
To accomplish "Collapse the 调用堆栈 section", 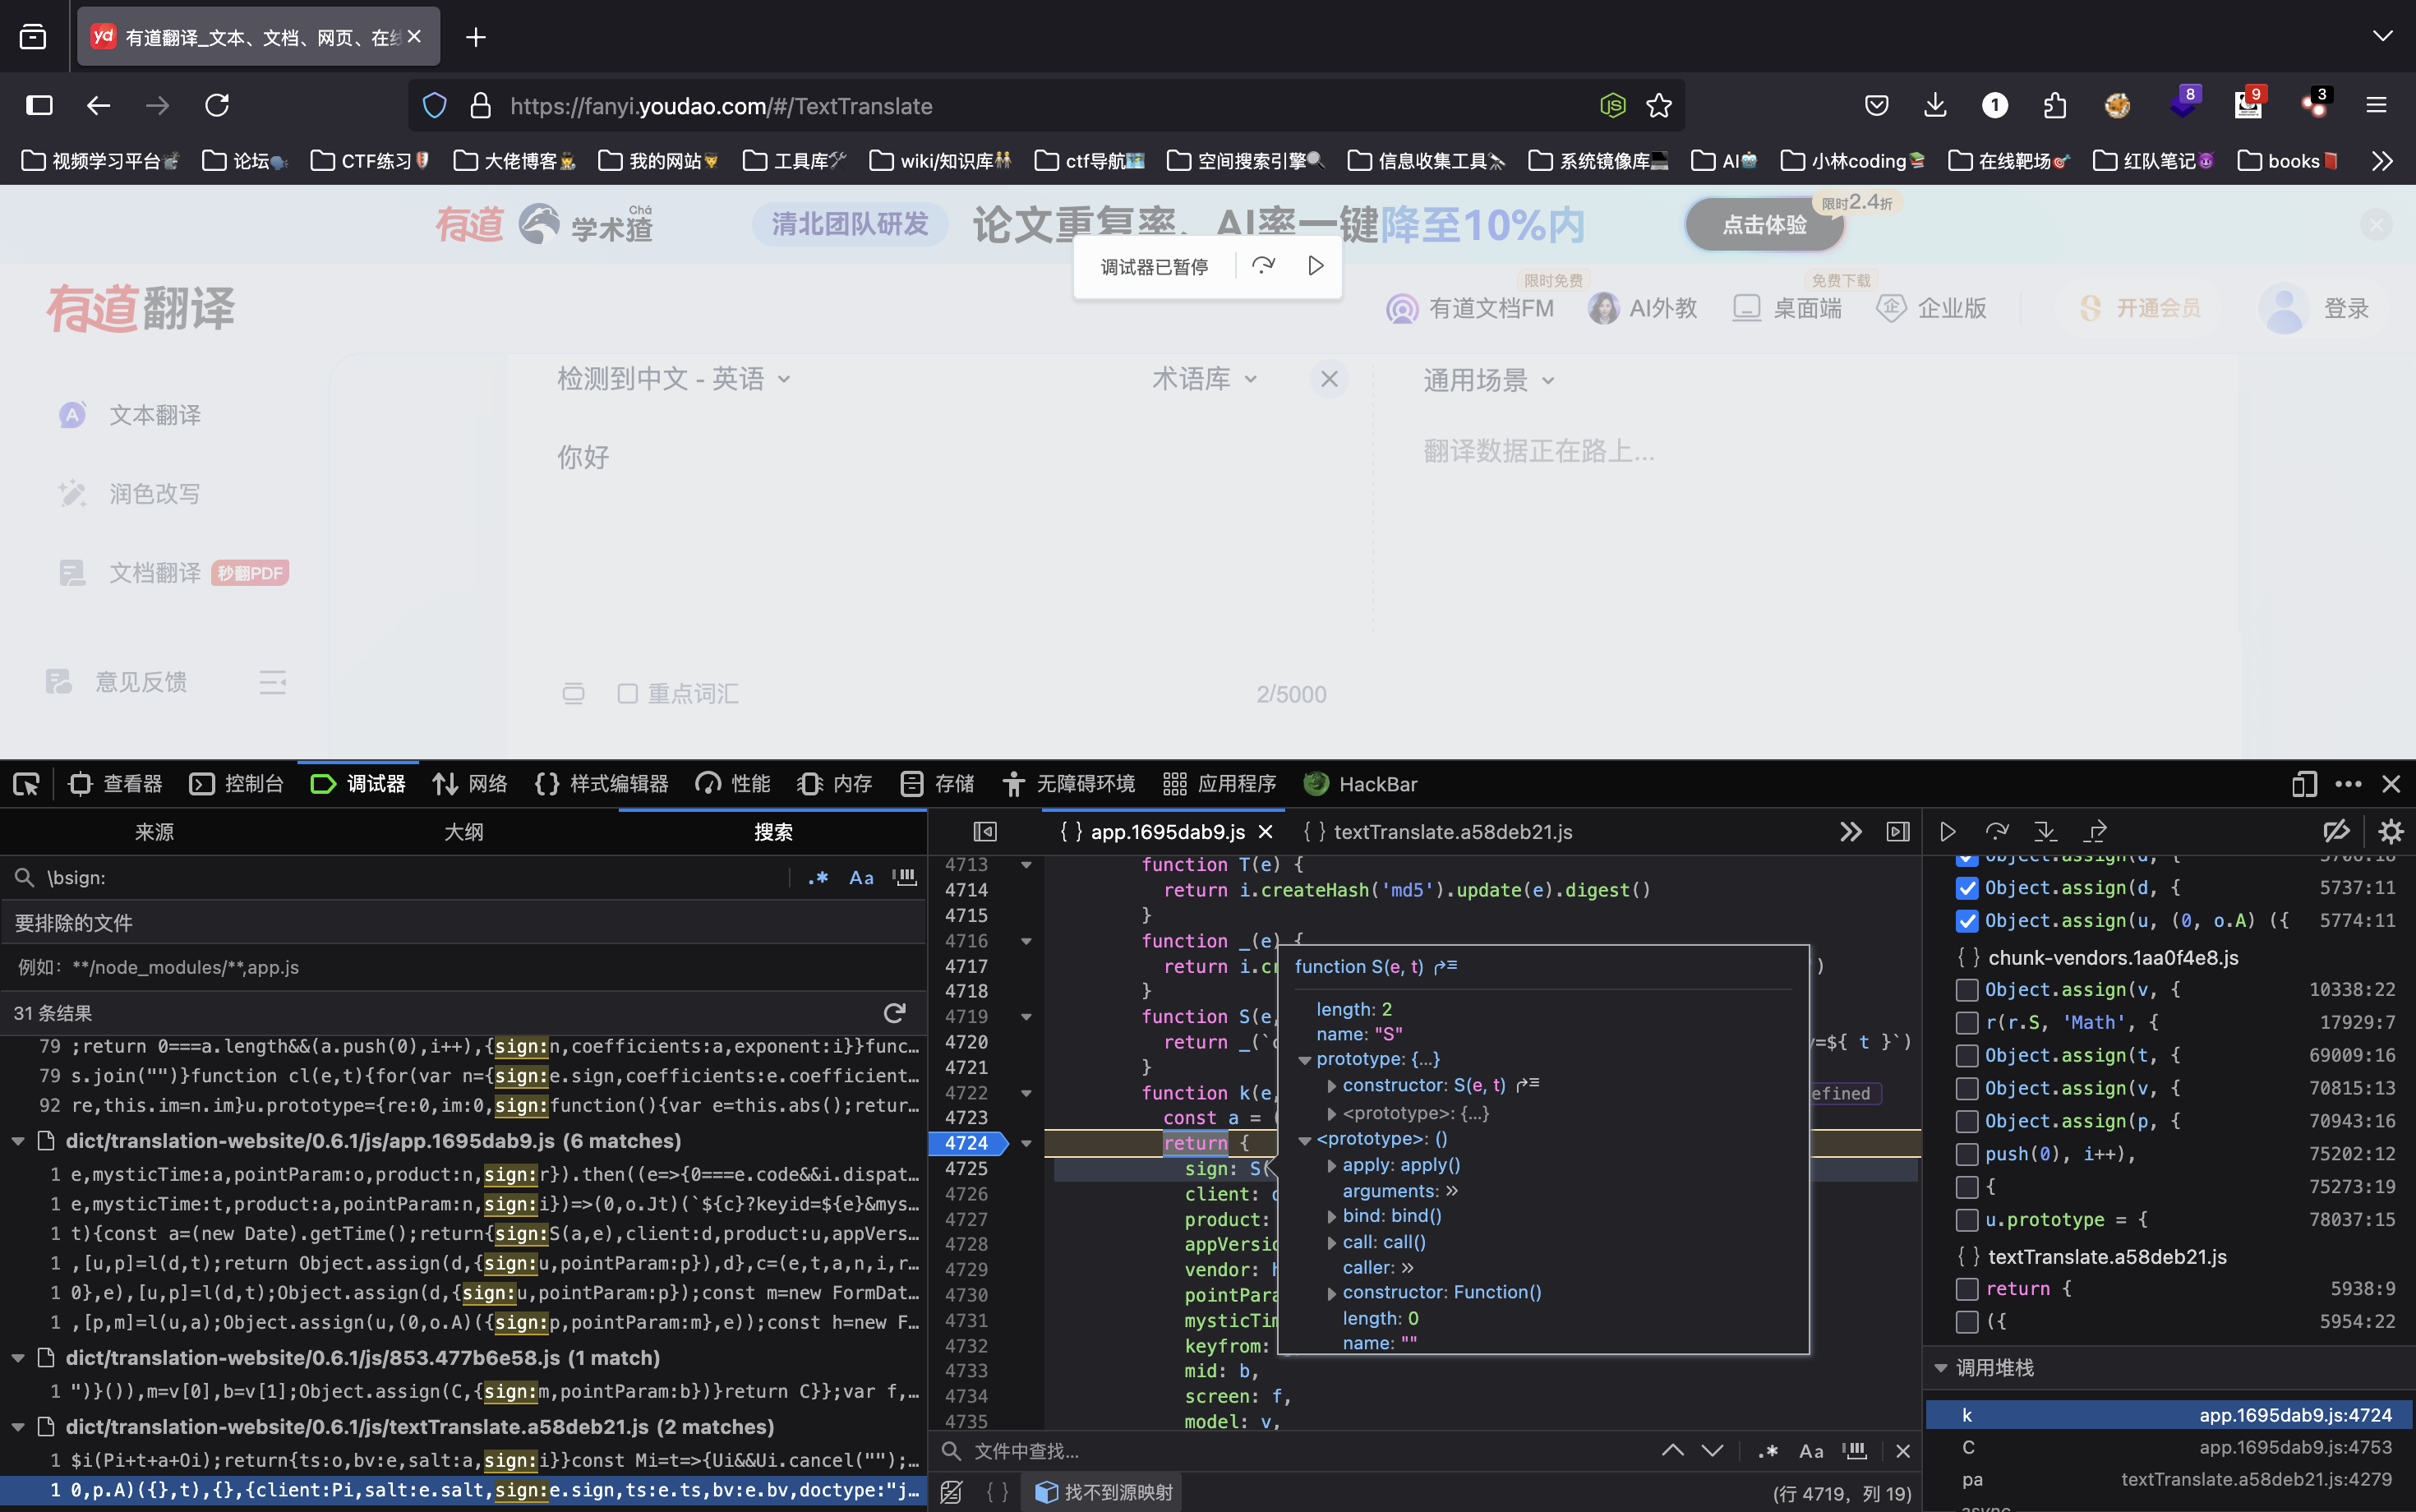I will (x=1941, y=1368).
